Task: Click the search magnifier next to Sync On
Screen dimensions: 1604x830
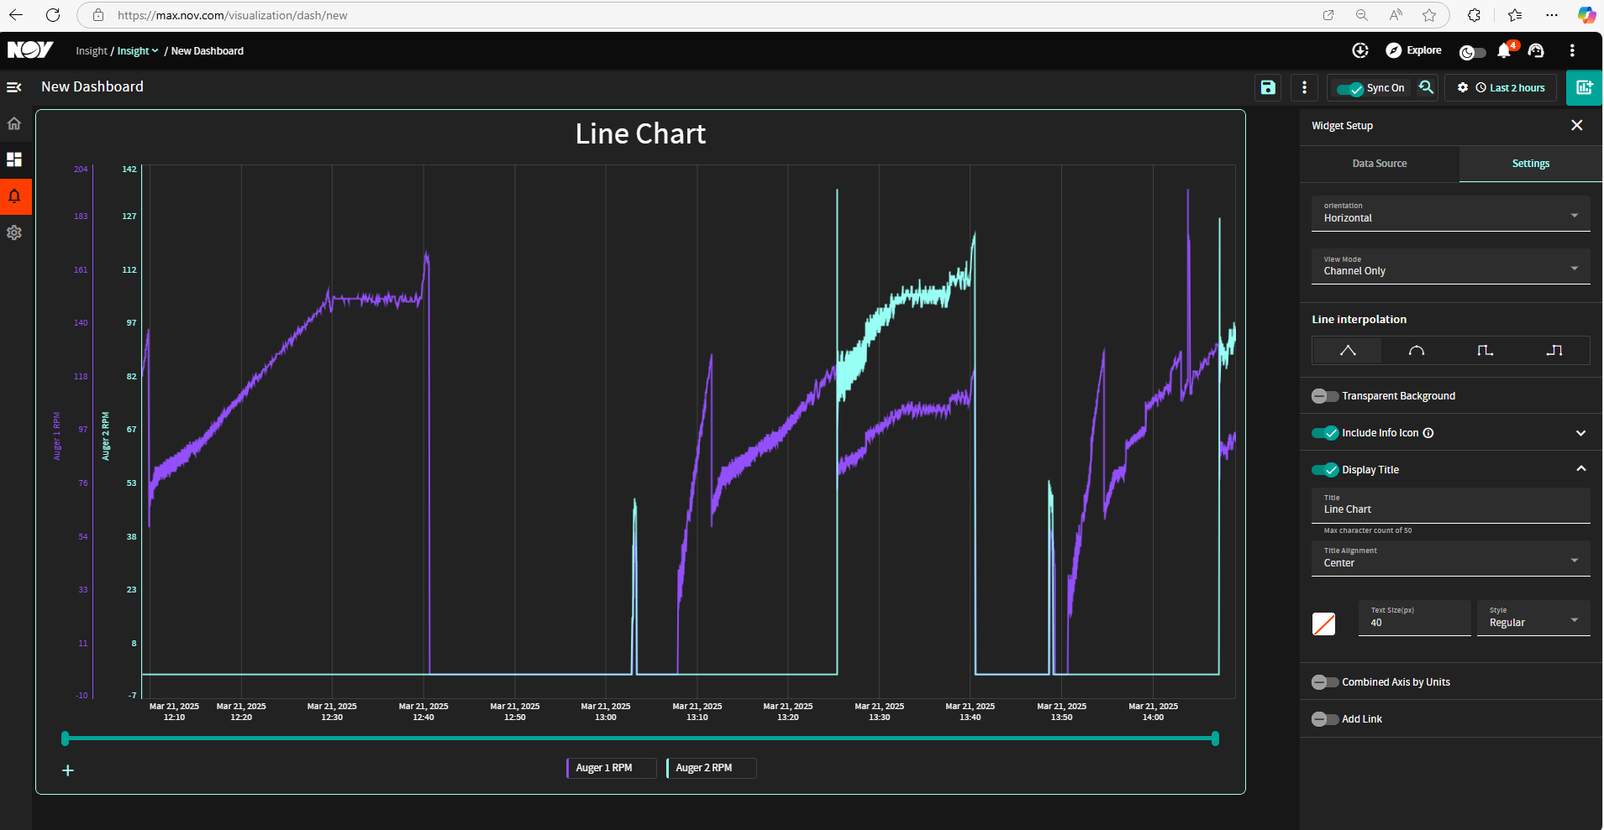Action: 1426,87
